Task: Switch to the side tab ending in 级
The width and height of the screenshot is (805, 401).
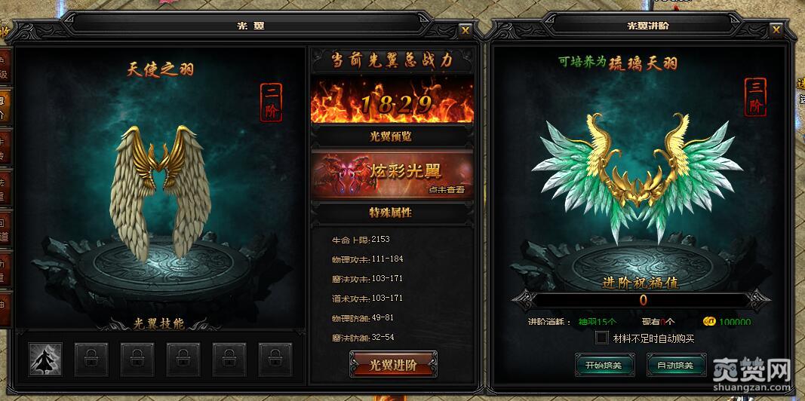Action: (x=4, y=66)
